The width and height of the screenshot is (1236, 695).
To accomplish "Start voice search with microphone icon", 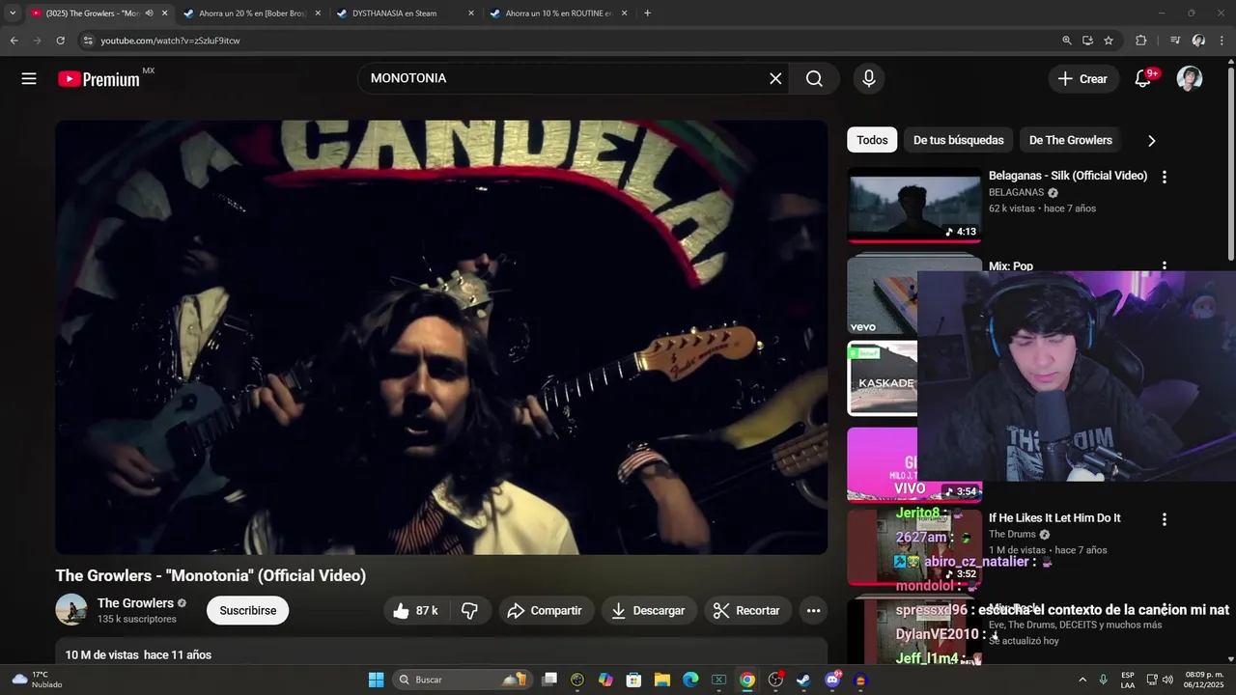I will [869, 79].
